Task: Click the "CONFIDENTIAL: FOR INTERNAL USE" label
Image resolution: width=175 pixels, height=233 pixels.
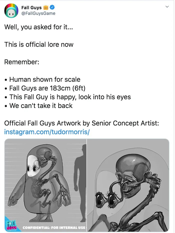Action: tap(54, 228)
